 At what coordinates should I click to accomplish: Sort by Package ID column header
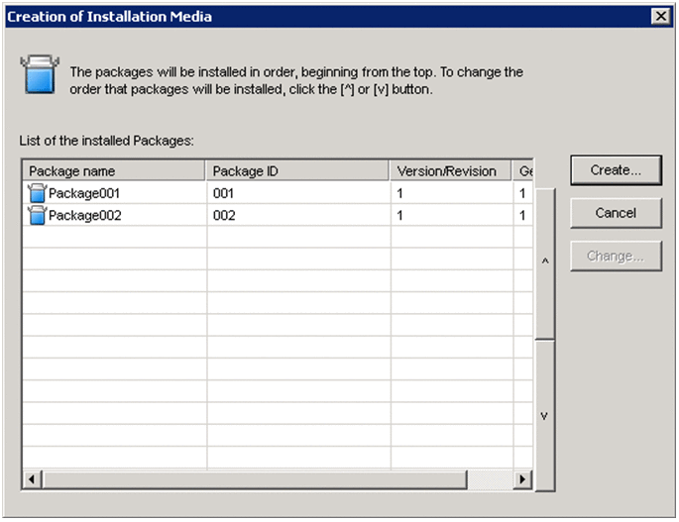(x=297, y=171)
